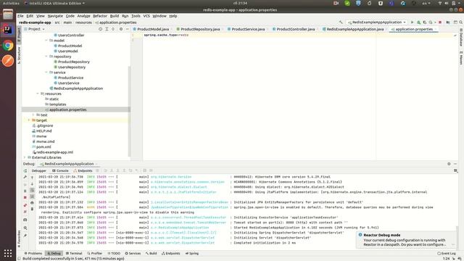Open Services tool window button
The width and height of the screenshot is (464, 261).
tap(133, 253)
